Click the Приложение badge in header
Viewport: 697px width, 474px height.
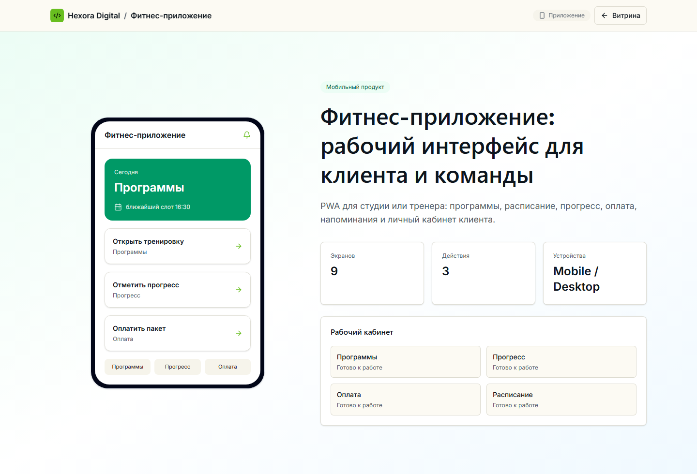(561, 15)
